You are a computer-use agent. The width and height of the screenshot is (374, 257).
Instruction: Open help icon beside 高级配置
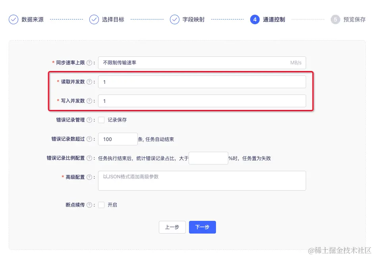point(89,177)
